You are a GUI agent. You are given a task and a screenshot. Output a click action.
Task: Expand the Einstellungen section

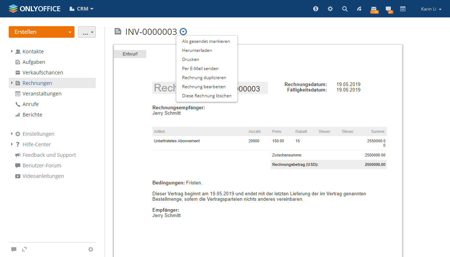[x=12, y=134]
